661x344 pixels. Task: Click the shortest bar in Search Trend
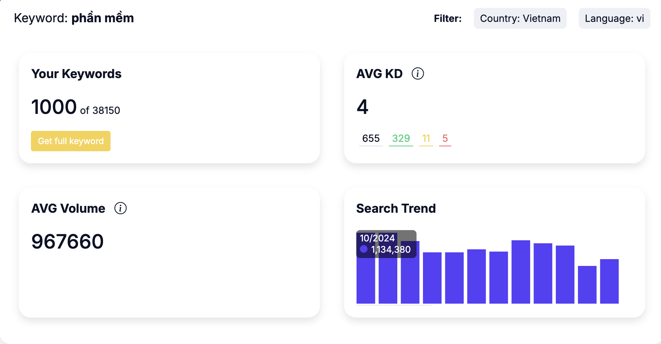coord(587,285)
